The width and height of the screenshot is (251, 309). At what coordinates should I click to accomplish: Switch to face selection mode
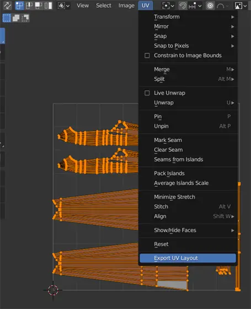click(x=39, y=6)
